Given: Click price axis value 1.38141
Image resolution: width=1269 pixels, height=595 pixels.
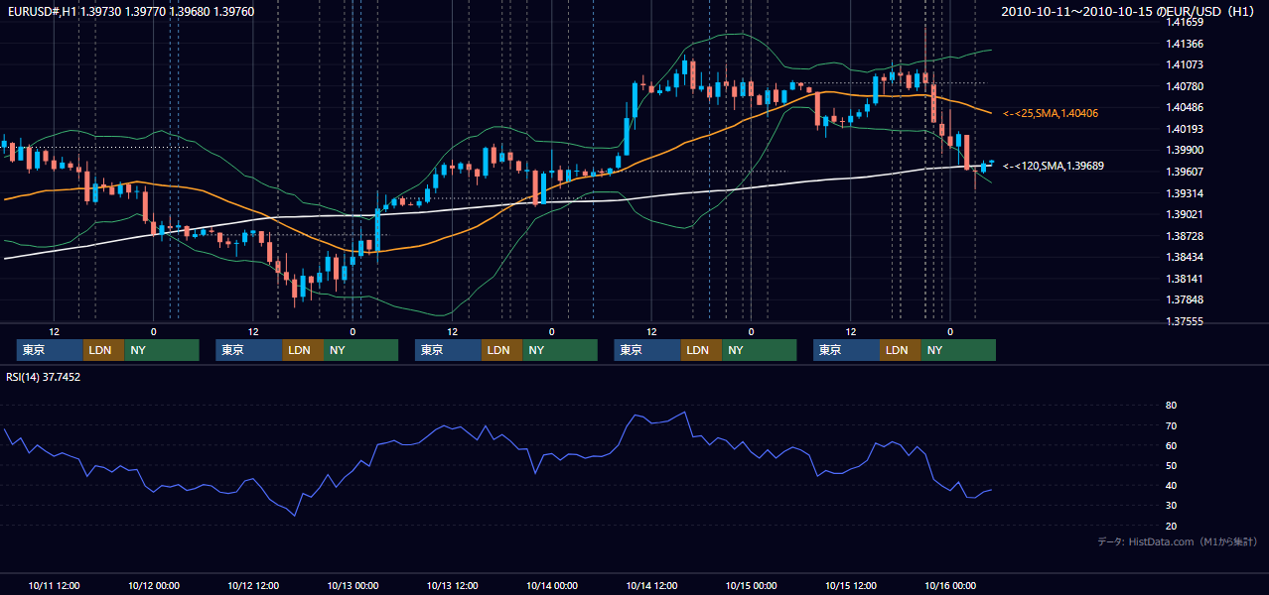Looking at the screenshot, I should 1184,279.
